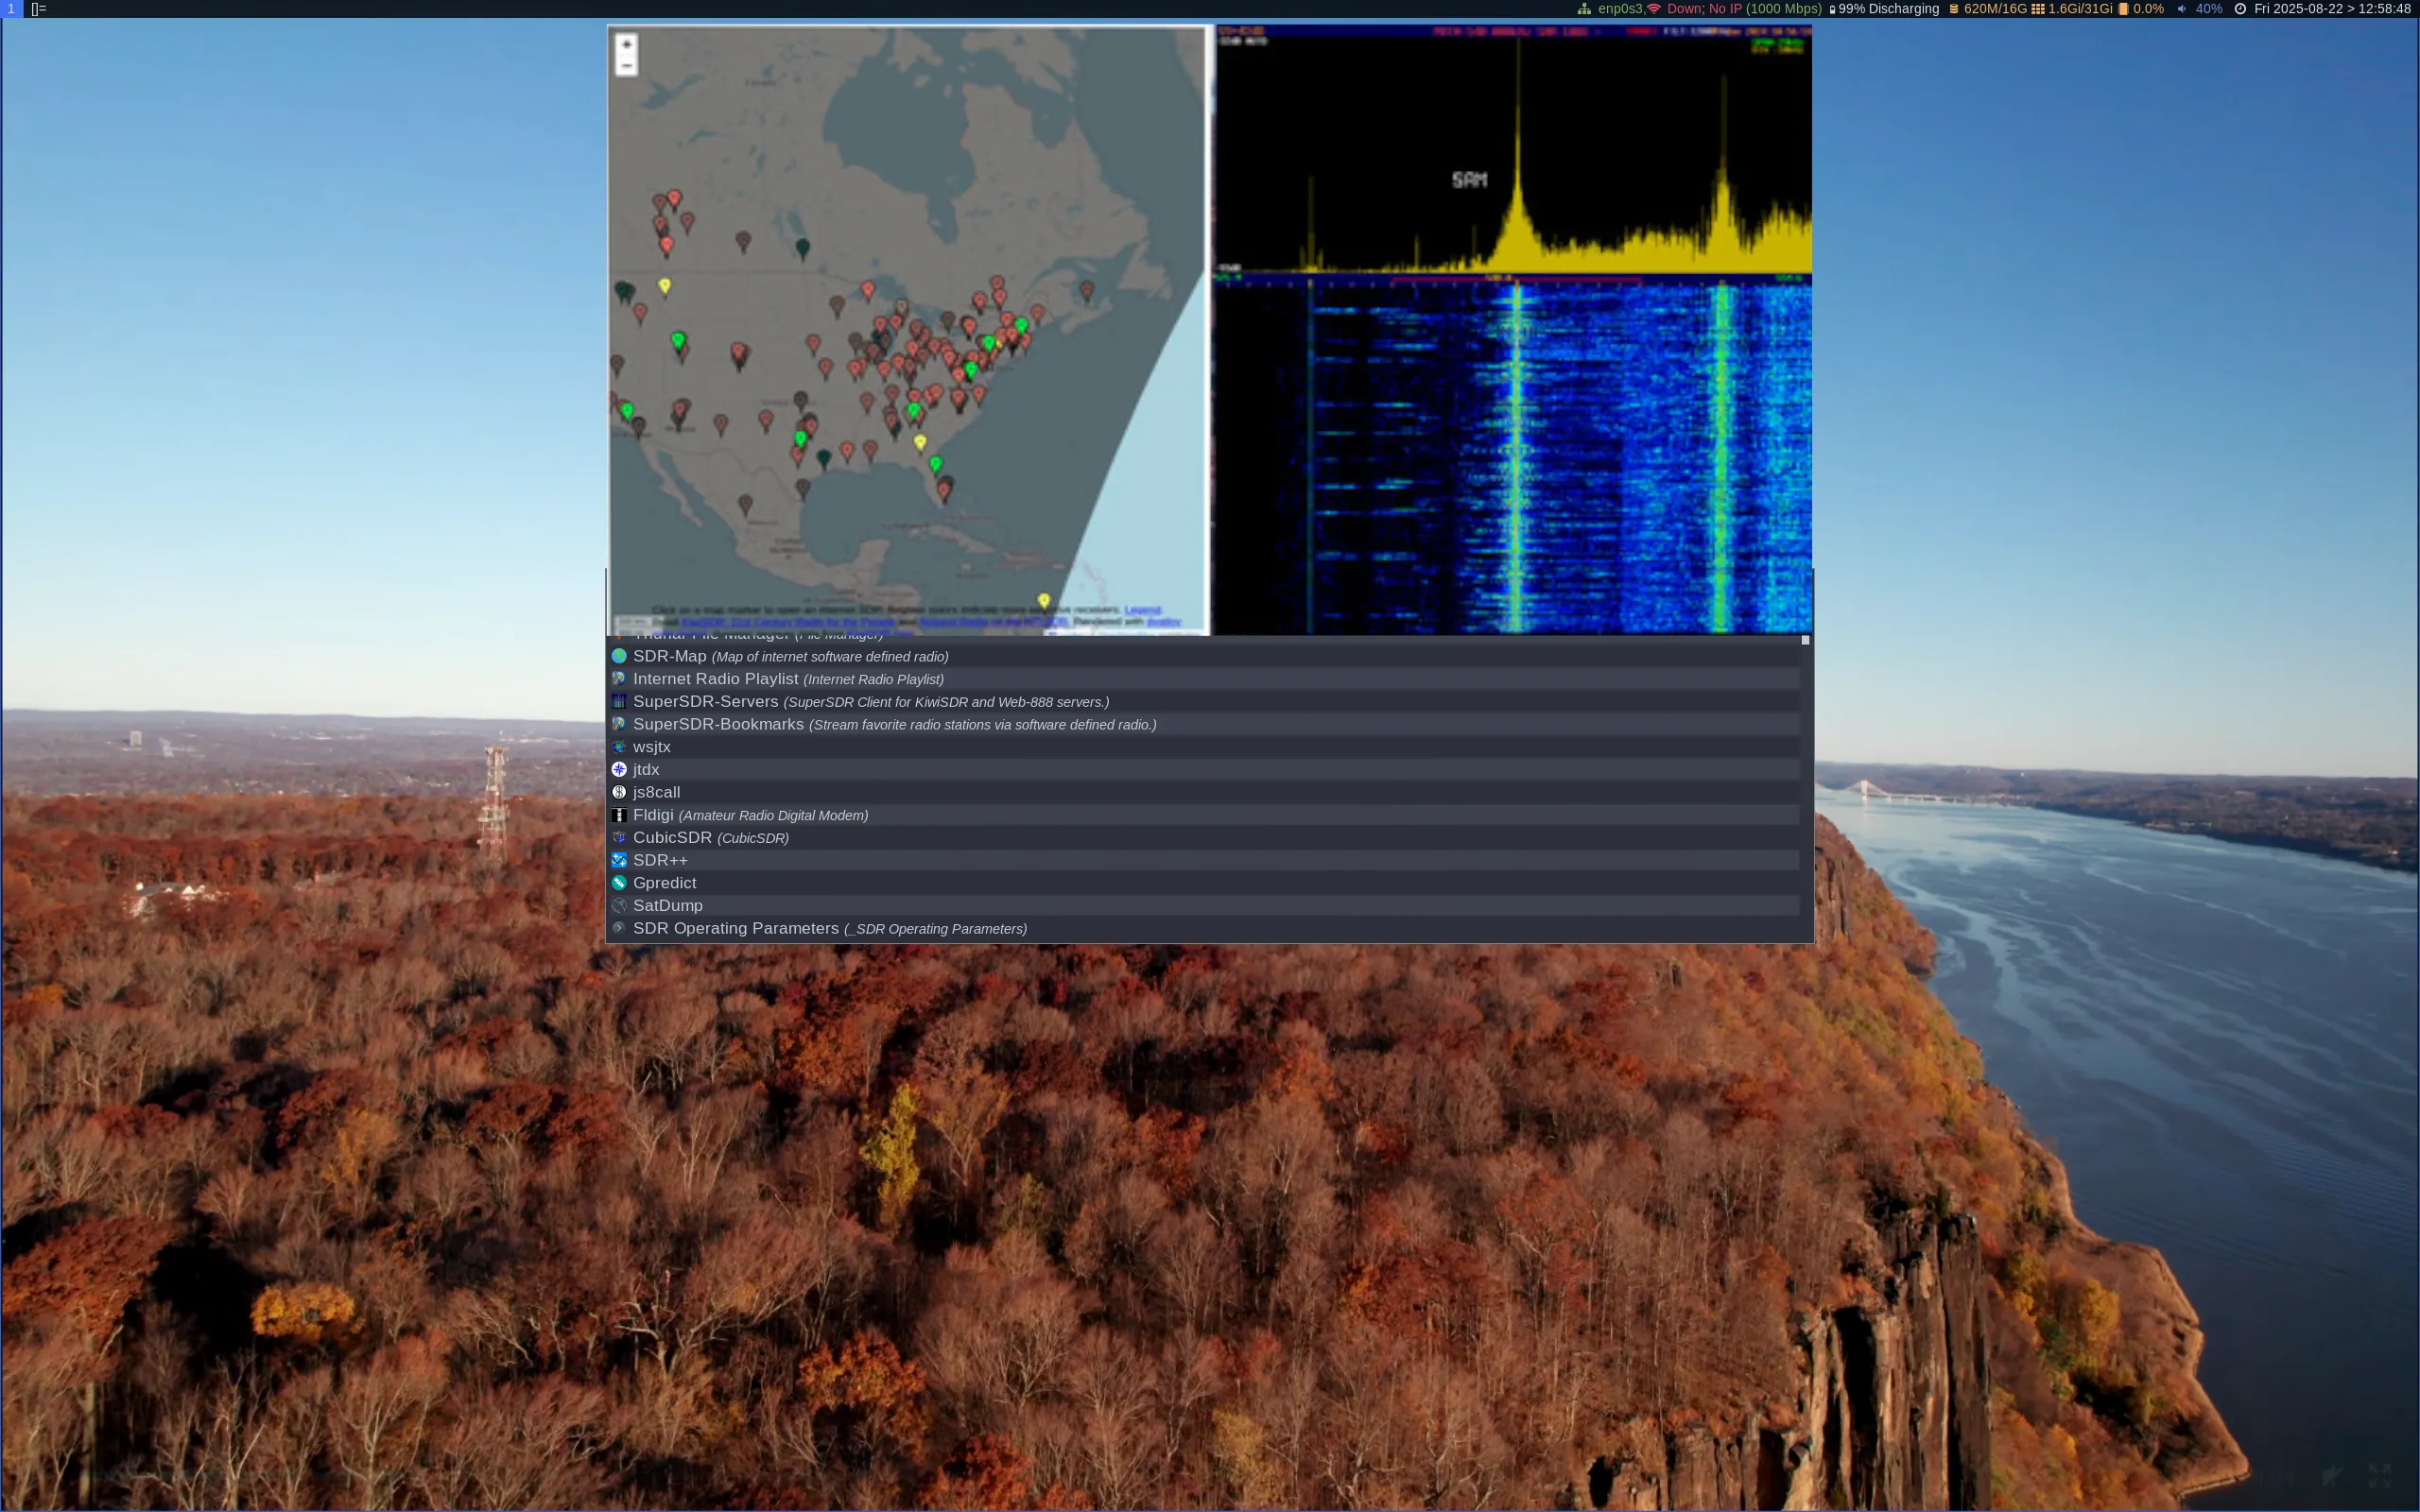Launch SDR-Map from its globe icon

tap(621, 656)
